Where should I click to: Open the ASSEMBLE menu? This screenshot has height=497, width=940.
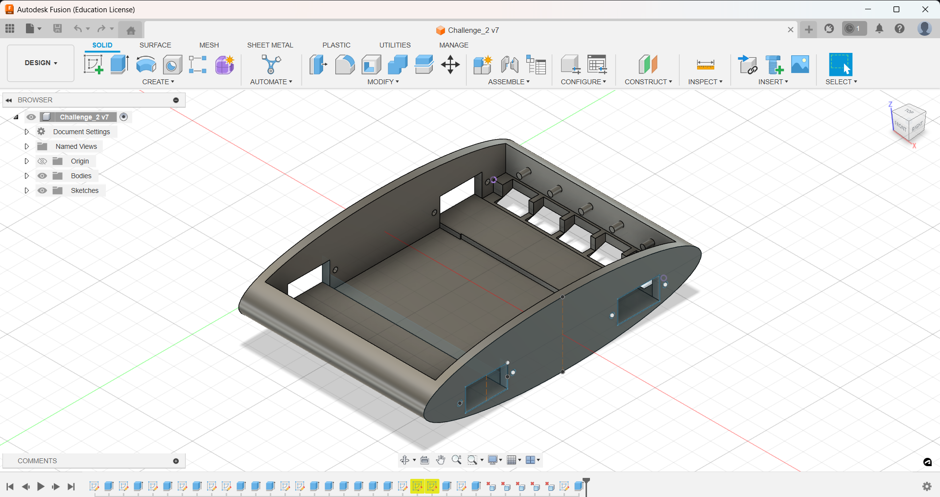[509, 82]
